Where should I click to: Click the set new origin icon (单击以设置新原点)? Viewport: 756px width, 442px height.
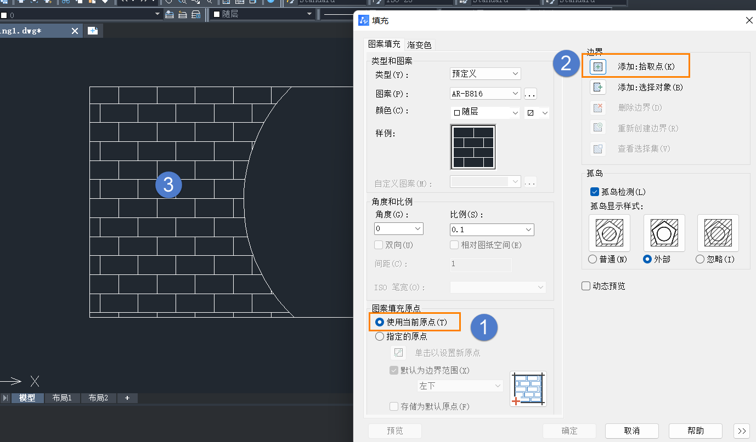tap(398, 353)
